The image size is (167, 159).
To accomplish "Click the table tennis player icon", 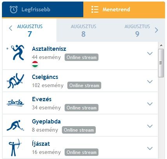I will click(15, 52).
